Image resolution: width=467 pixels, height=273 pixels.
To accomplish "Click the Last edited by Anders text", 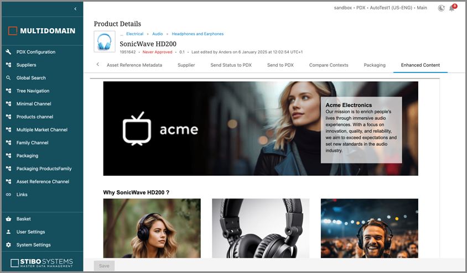I will (x=247, y=52).
